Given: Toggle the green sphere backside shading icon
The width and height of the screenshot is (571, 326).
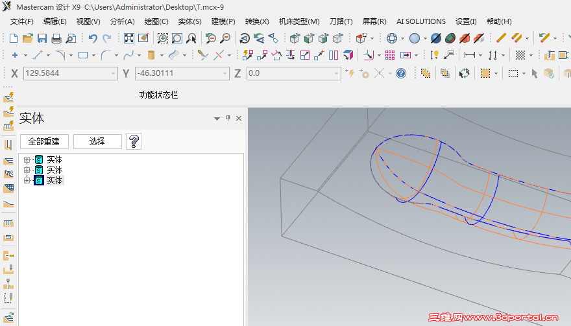Looking at the screenshot, I should tap(450, 38).
